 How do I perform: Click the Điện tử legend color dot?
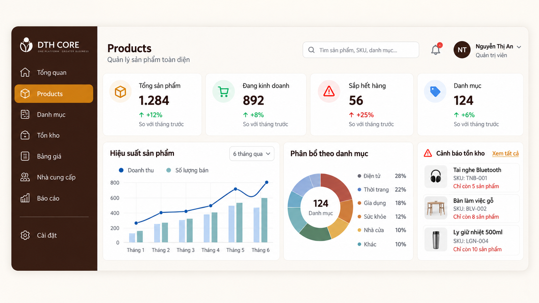(359, 176)
